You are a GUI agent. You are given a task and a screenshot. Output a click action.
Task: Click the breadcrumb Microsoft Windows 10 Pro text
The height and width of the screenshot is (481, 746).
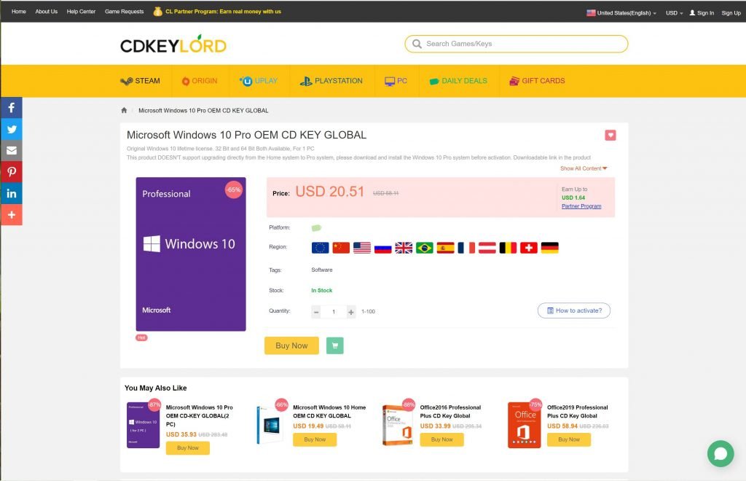pyautogui.click(x=203, y=110)
